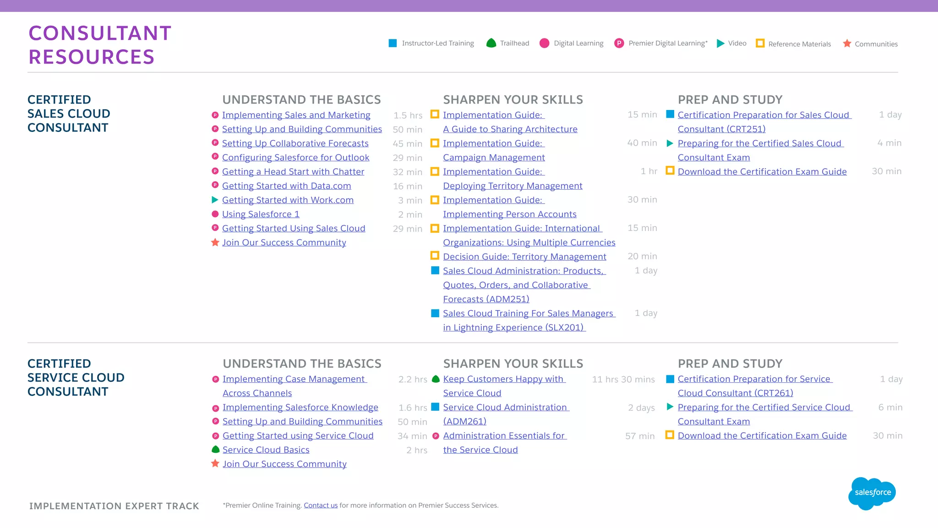Open A Guide to Sharing Architecture link
938x528 pixels.
pyautogui.click(x=510, y=129)
